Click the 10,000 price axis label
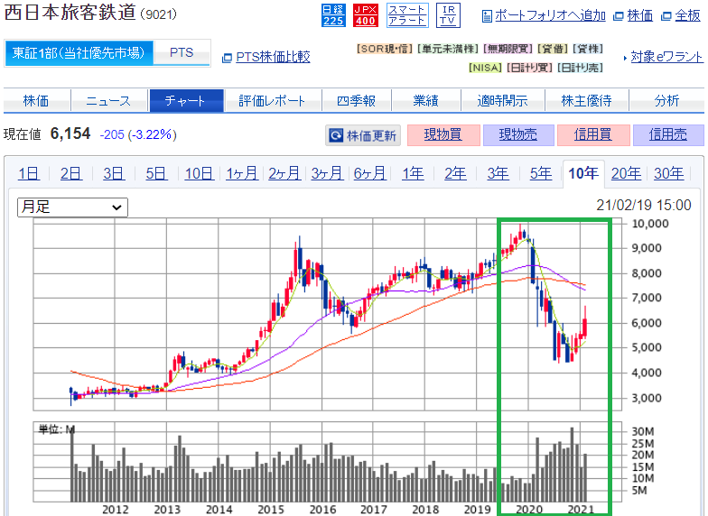Viewport: 708px width, 516px height. (x=650, y=224)
